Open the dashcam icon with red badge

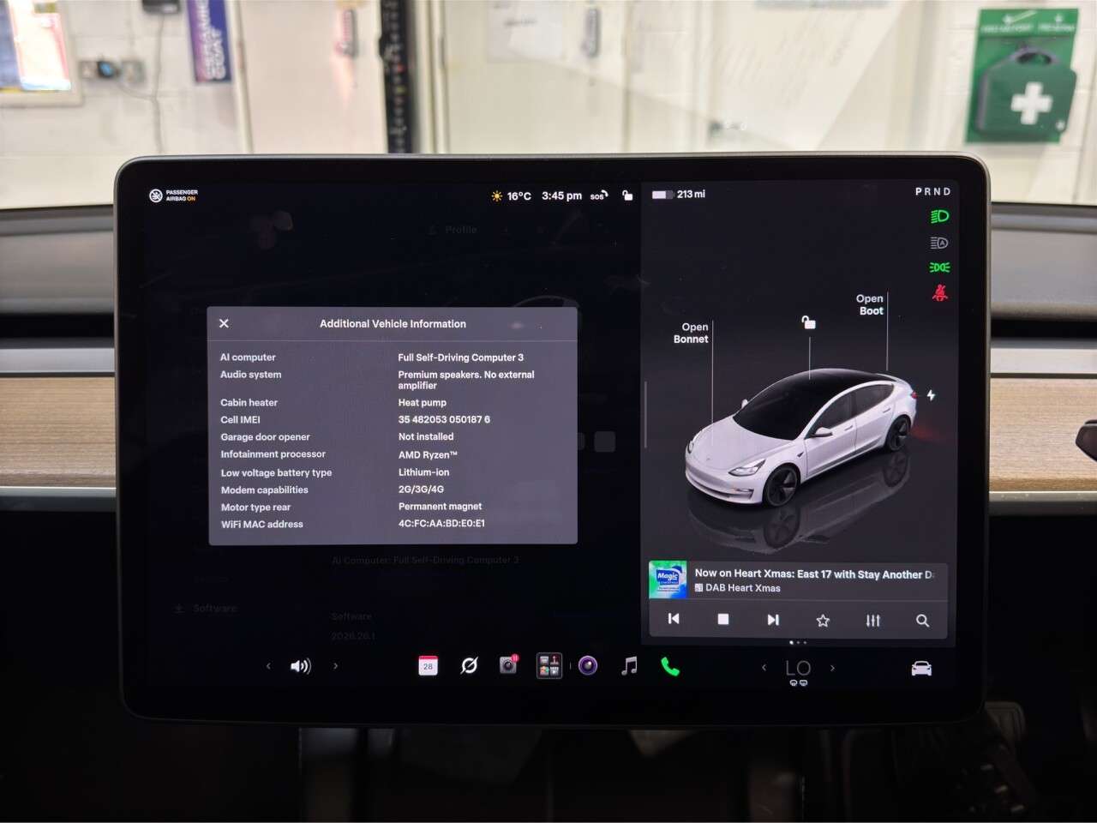(509, 664)
